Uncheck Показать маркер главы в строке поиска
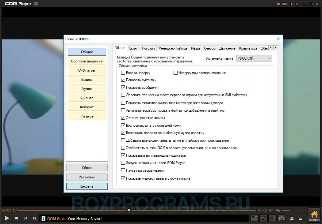Image resolution: width=322 pixels, height=224 pixels. coord(123,178)
